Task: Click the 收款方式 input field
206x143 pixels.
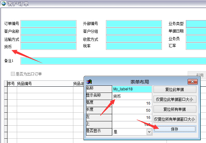Action: [x=134, y=39]
